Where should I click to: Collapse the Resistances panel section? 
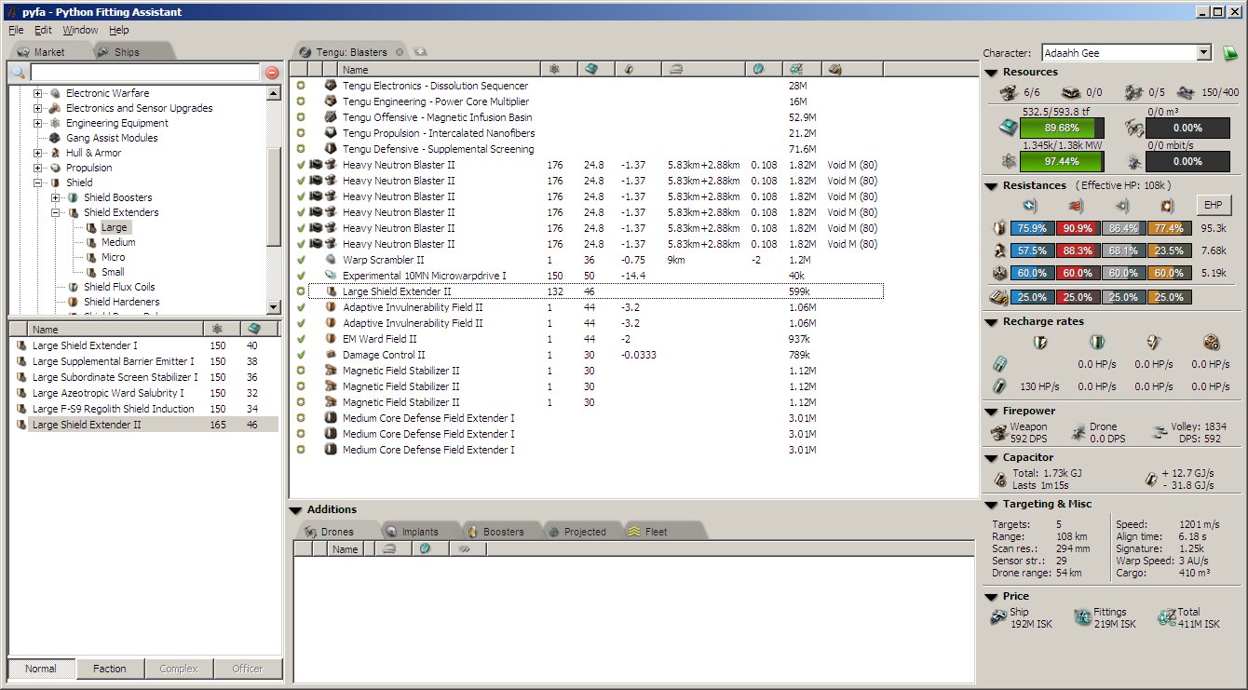pos(991,186)
